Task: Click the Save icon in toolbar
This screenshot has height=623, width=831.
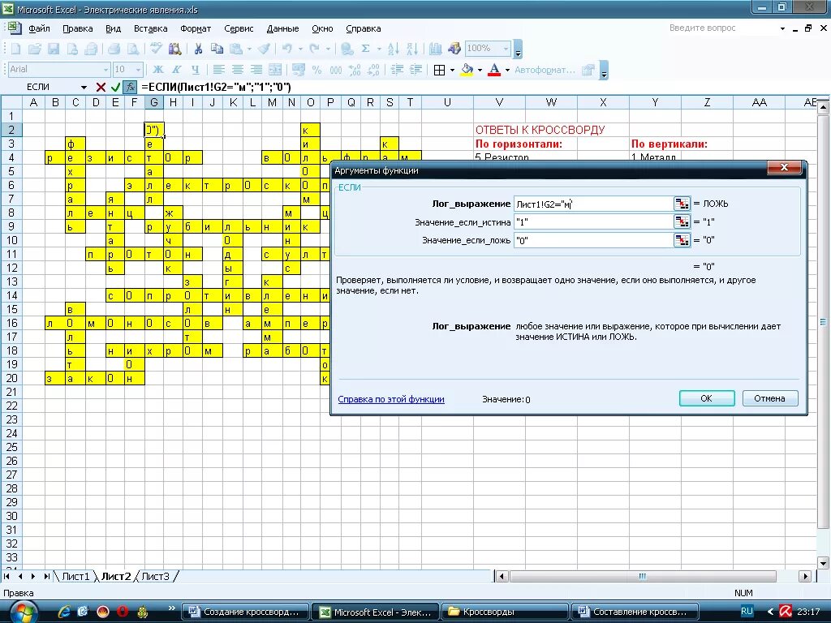Action: click(53, 49)
